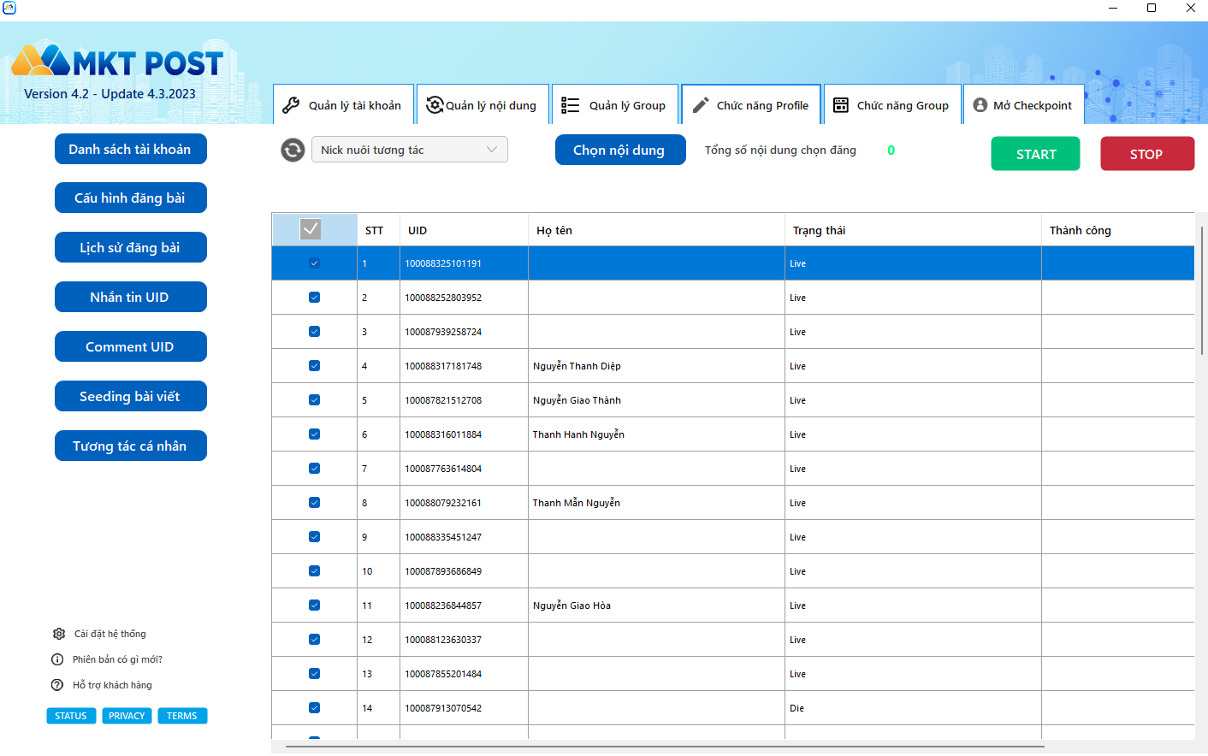This screenshot has height=756, width=1208.
Task: Open Lịch sử đăng bài
Action: click(x=130, y=247)
